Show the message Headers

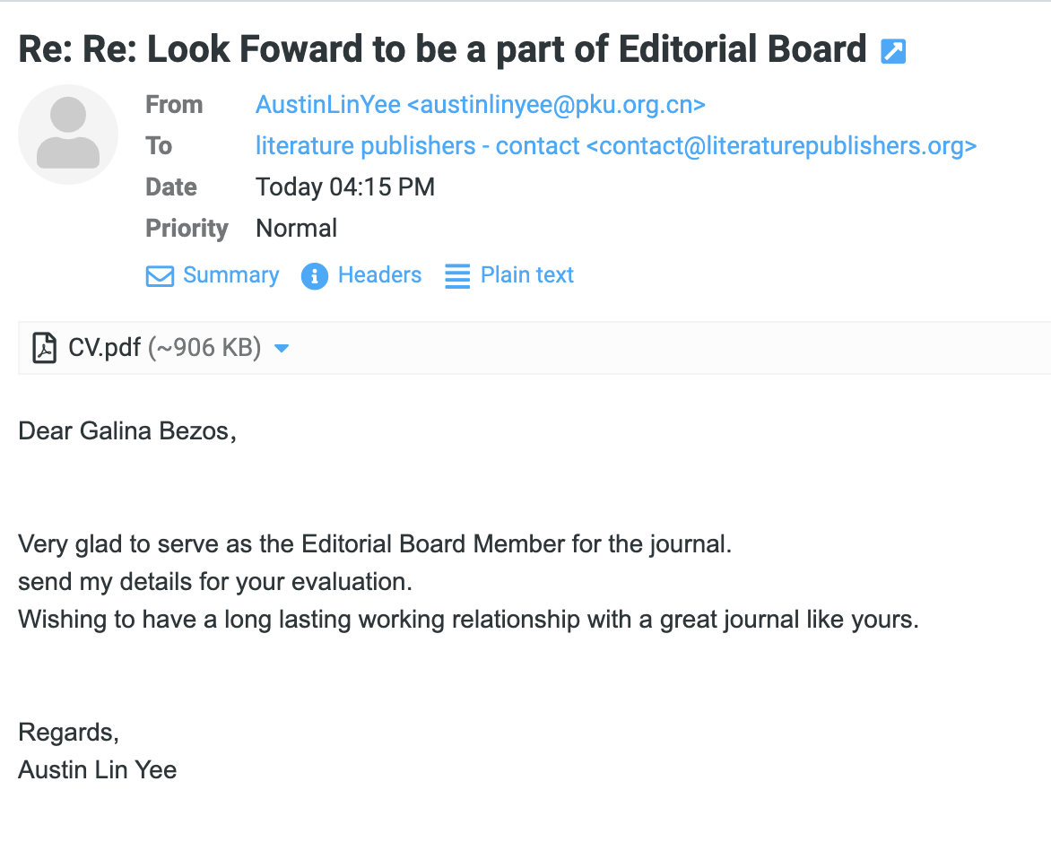pyautogui.click(x=379, y=275)
